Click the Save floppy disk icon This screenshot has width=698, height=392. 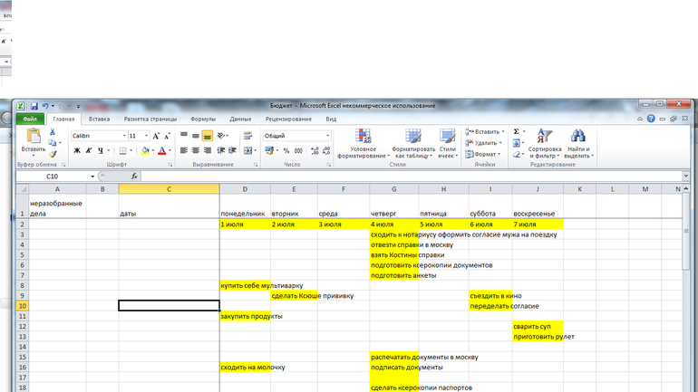[34, 106]
